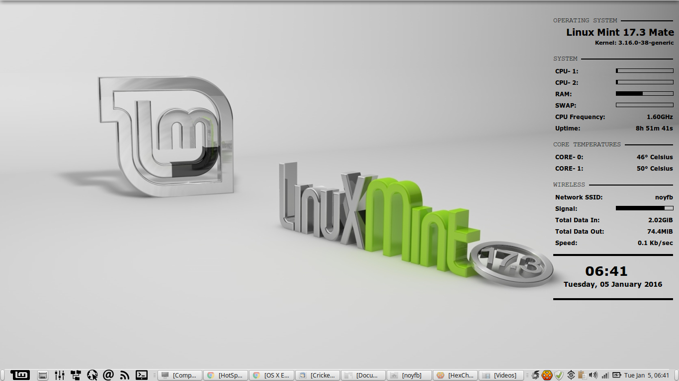Click the battery power tray icon
The image size is (679, 381).
(617, 376)
